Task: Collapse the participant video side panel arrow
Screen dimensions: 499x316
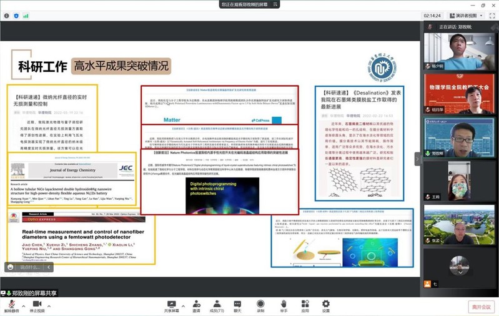Action: [418, 159]
